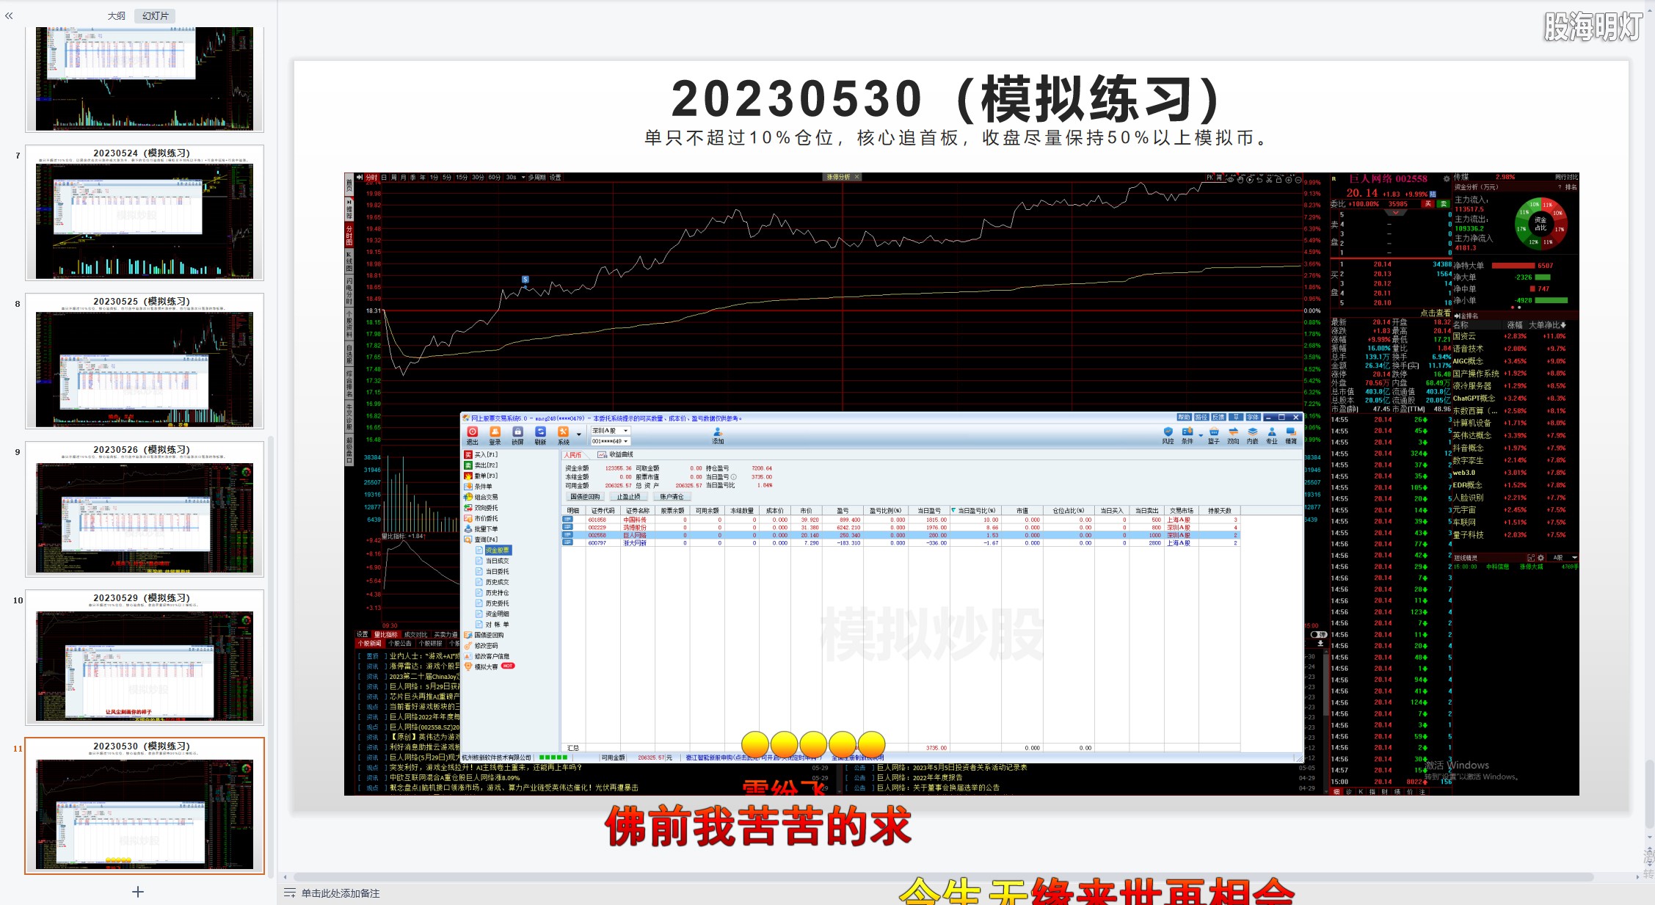Click the notes field 单击此处添加备注
Image resolution: width=1655 pixels, height=905 pixels.
pyautogui.click(x=341, y=893)
